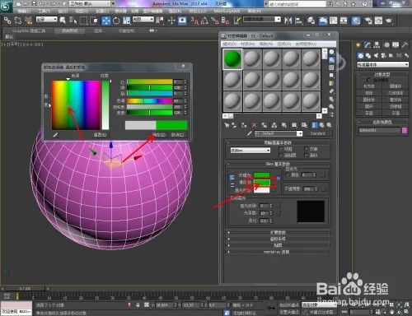
Task: Open Utilities (实用程序) menu in material editor
Action: [306, 44]
